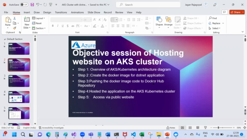Click the spell check book icon

pyautogui.click(x=19, y=128)
